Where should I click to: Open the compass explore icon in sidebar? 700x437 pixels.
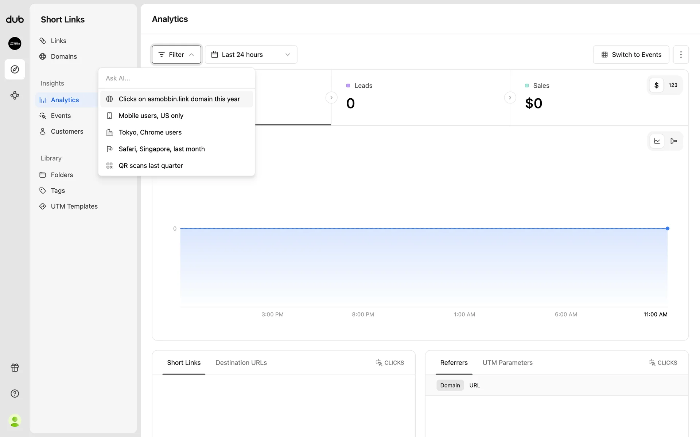(15, 69)
